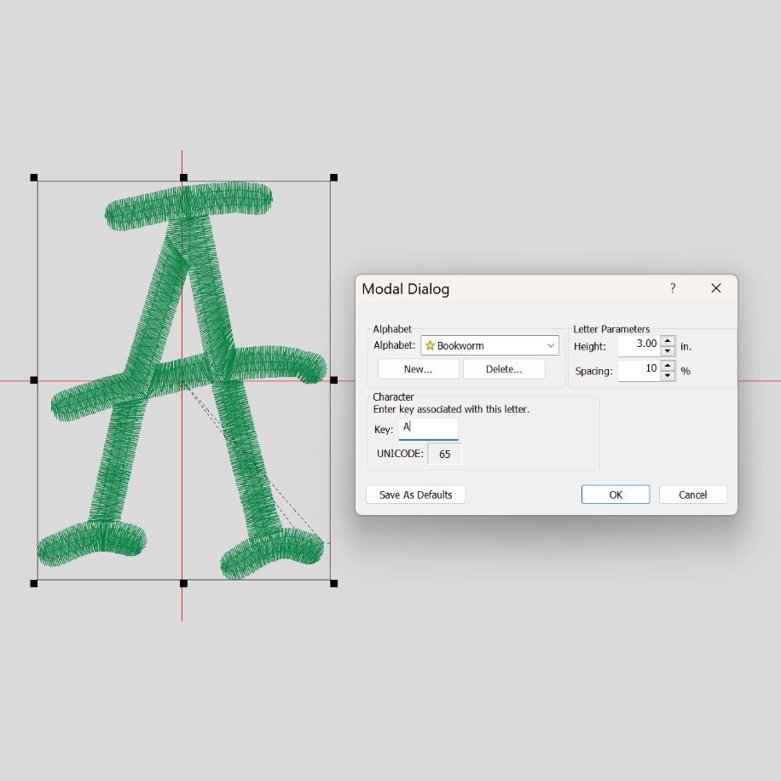
Task: Click the top-left selection handle
Action: tap(34, 177)
